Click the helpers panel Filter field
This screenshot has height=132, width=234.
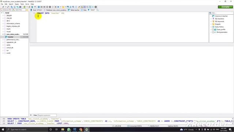point(221,13)
